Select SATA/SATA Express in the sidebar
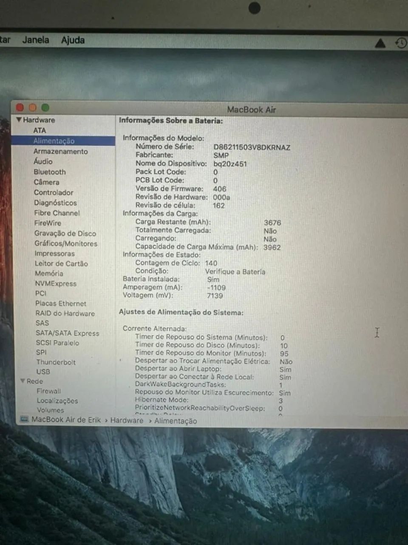 [68, 333]
